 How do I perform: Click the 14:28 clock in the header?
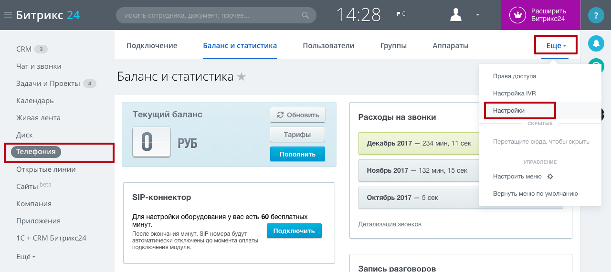358,15
